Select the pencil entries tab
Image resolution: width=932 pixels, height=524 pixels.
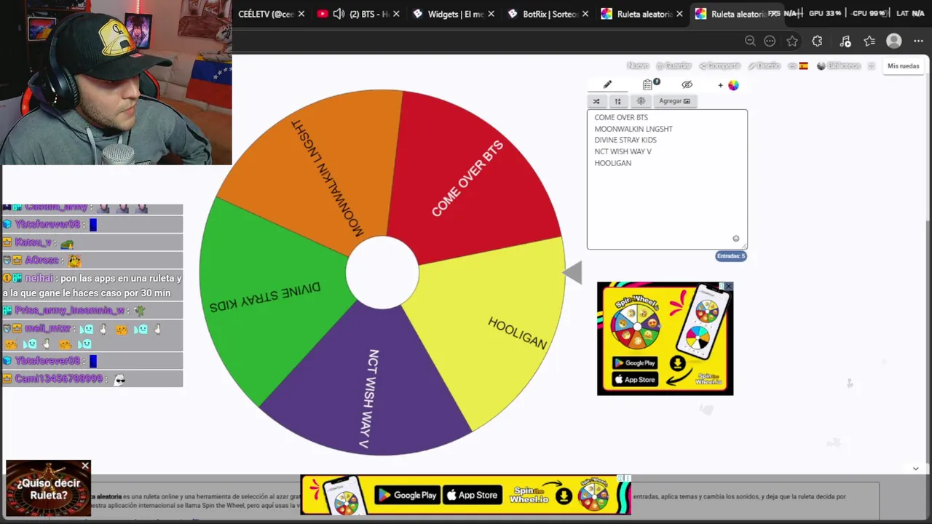[607, 85]
